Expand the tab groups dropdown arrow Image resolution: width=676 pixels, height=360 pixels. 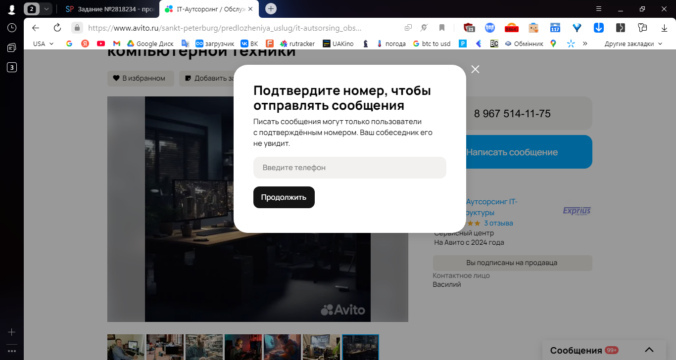pos(46,9)
